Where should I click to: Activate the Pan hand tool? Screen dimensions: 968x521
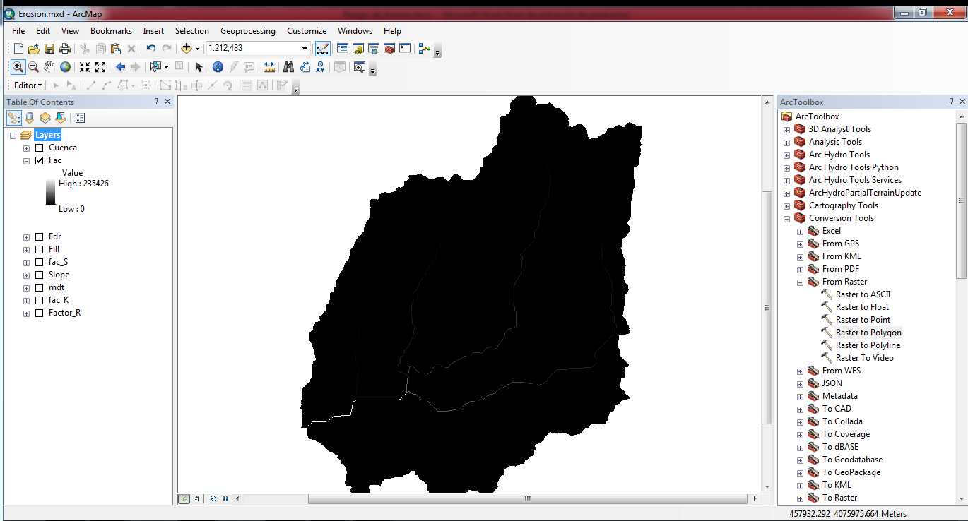click(49, 67)
